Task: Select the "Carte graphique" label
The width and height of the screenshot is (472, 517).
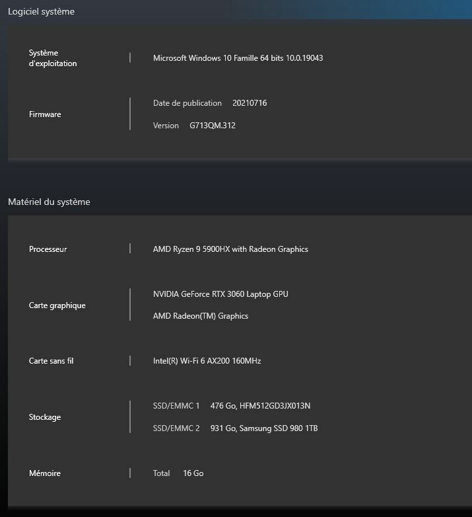Action: [x=57, y=305]
